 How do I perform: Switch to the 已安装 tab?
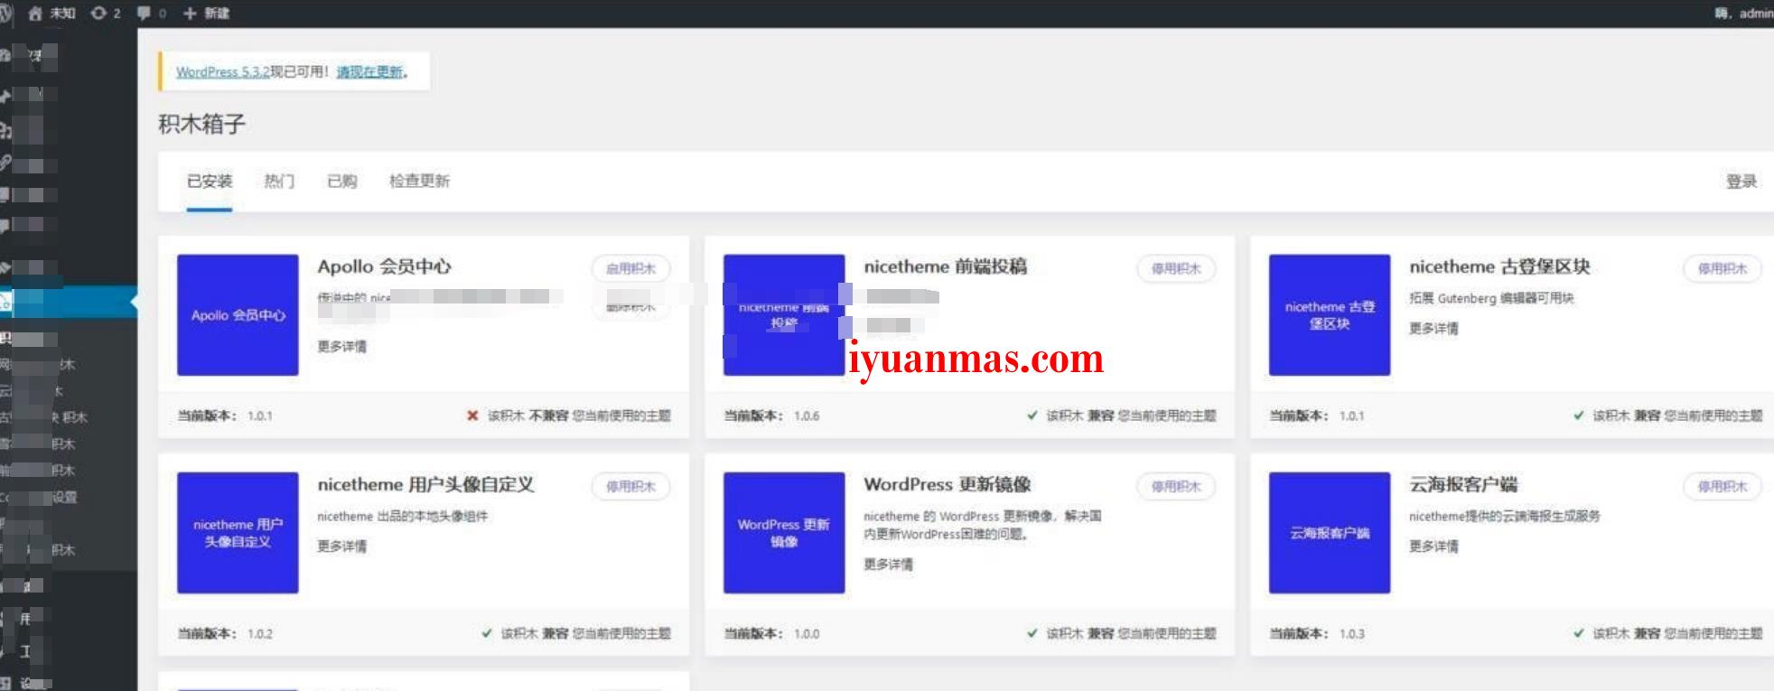[x=210, y=181]
